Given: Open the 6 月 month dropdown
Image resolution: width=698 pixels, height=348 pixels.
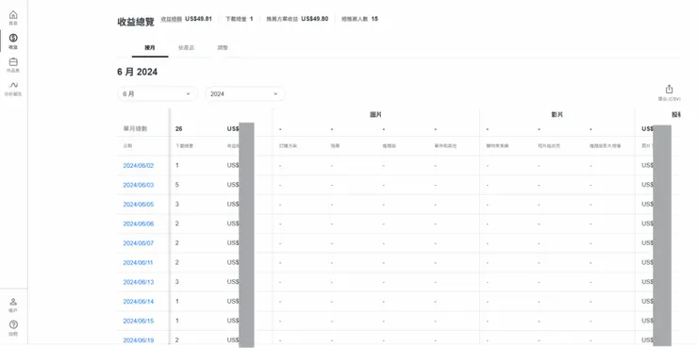Looking at the screenshot, I should point(158,94).
